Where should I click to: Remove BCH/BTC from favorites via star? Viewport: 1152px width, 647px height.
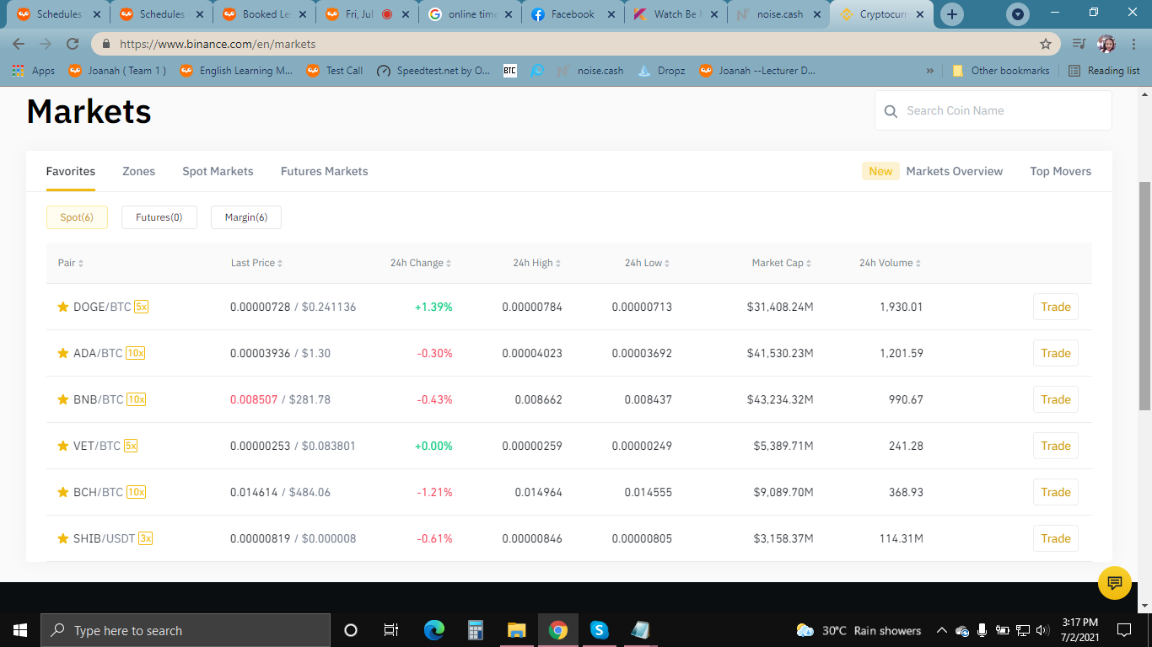[x=62, y=492]
